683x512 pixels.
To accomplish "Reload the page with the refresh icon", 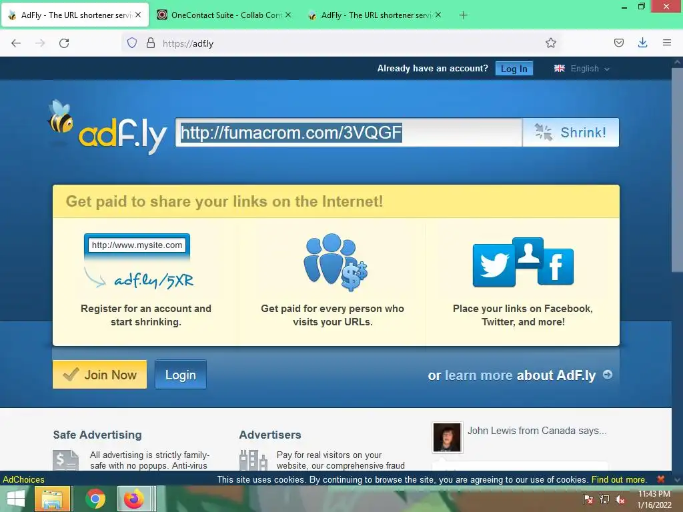I will [64, 43].
